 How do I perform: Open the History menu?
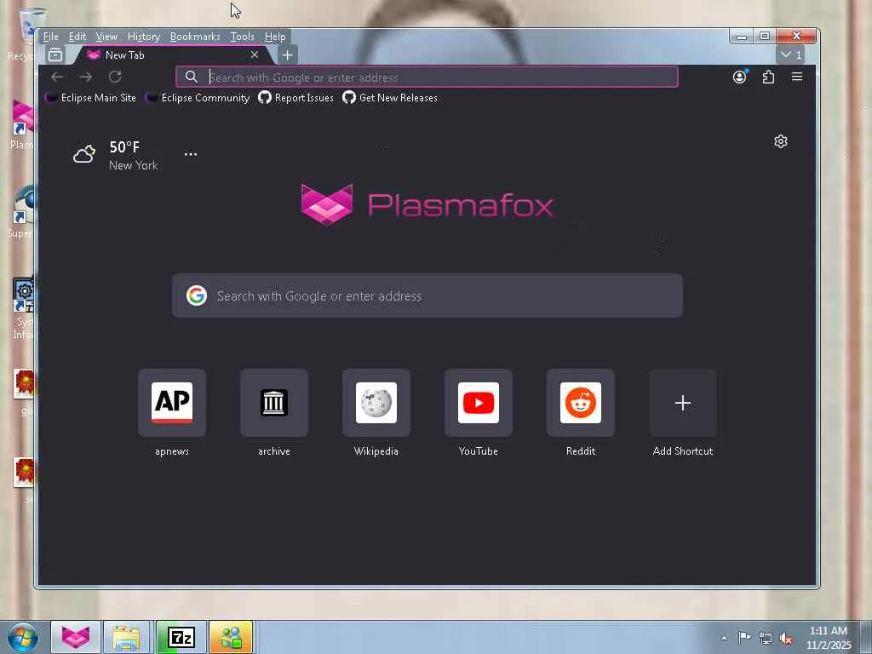[143, 37]
